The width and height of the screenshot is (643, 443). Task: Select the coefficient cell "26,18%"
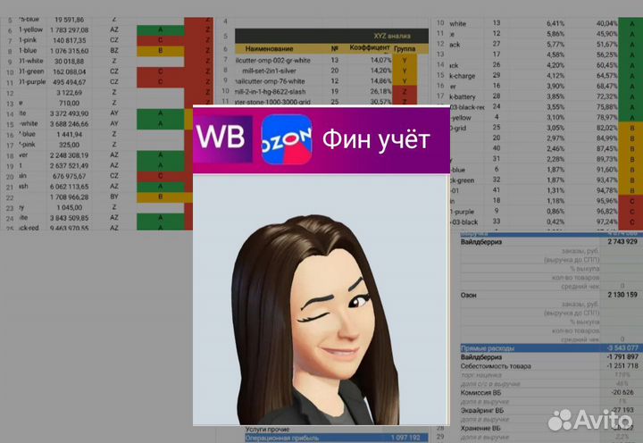pos(380,91)
